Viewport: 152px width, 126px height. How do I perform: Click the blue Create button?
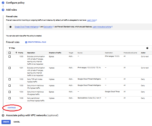(6, 122)
